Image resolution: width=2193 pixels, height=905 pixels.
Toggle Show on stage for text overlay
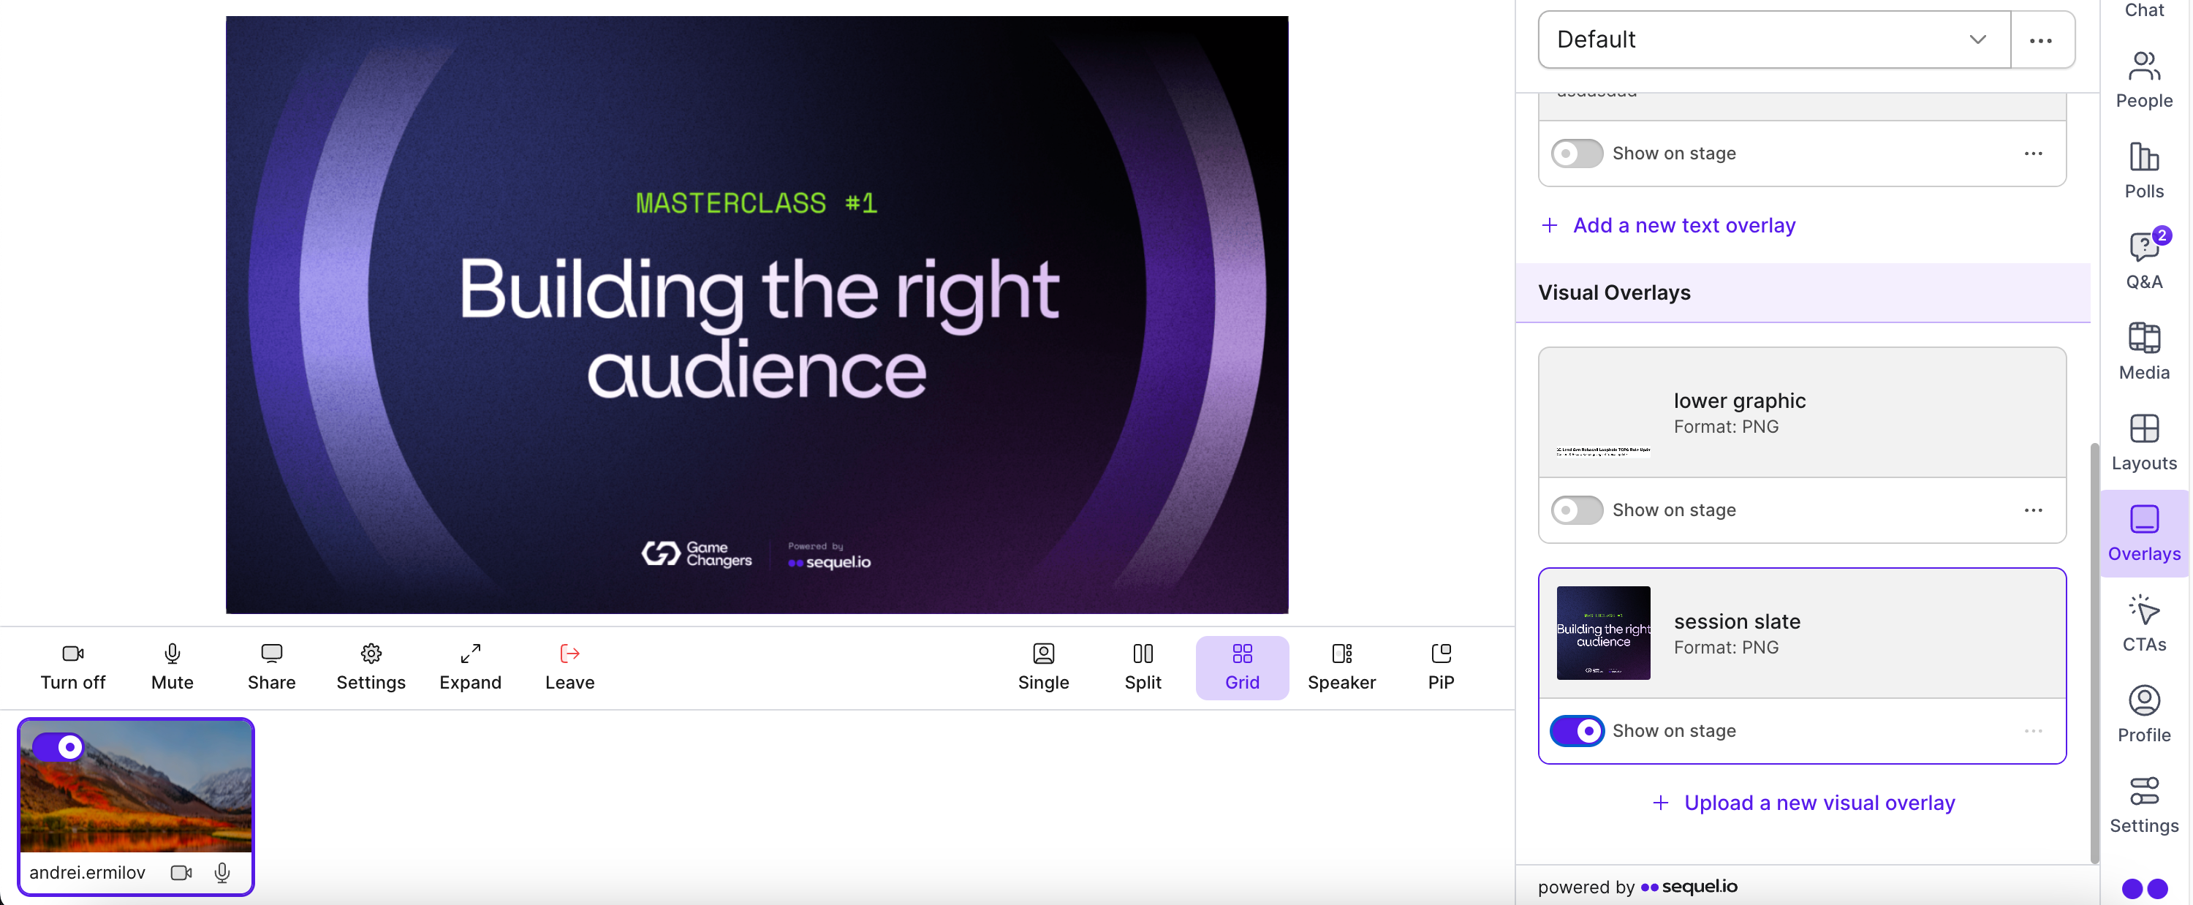click(1577, 154)
